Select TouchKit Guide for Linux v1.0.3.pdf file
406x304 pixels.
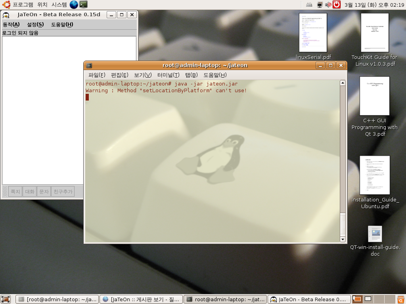[375, 40]
